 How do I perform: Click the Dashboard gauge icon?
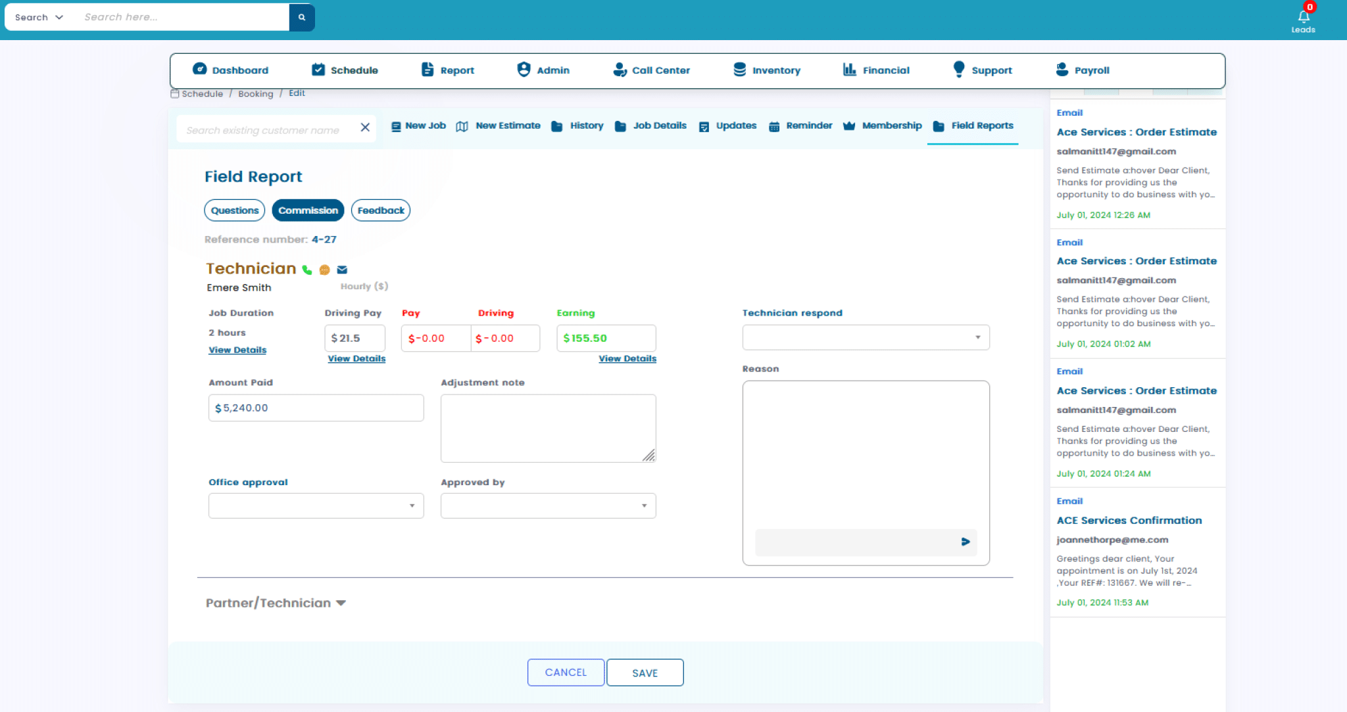199,69
